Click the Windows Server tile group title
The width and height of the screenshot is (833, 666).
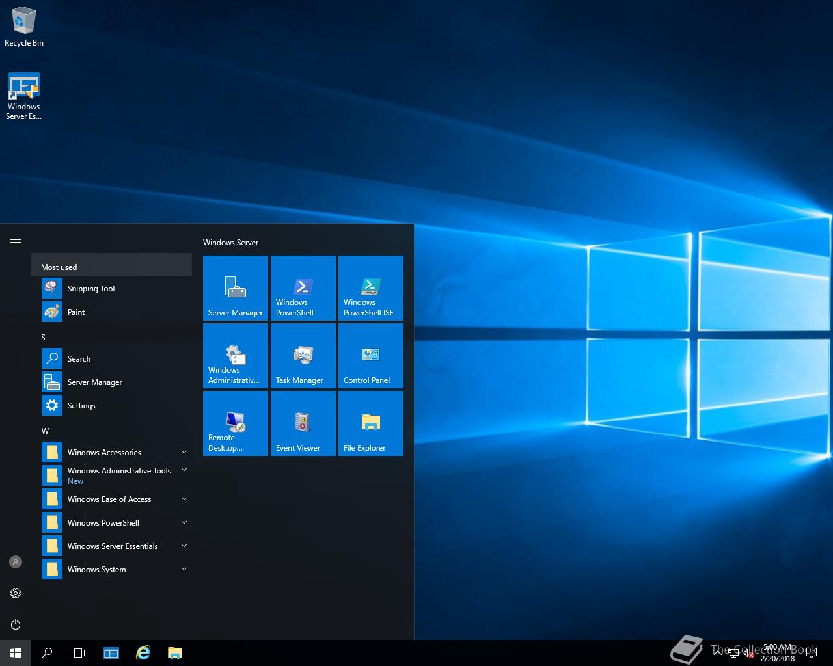pyautogui.click(x=230, y=243)
